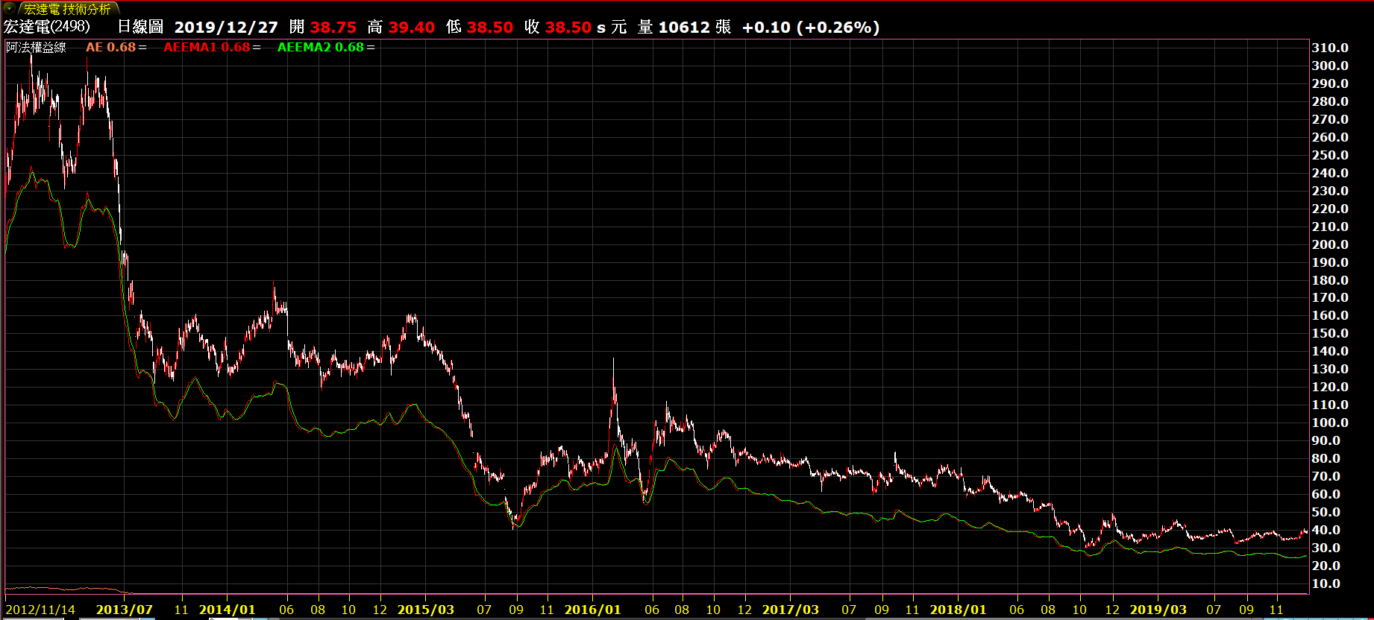1374x620 pixels.
Task: Click the 日線圖 chart period label
Action: pos(140,27)
